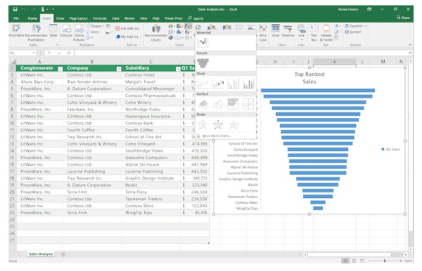The width and height of the screenshot is (422, 271).
Task: Open the Company column filter dropdown
Action: [119, 69]
